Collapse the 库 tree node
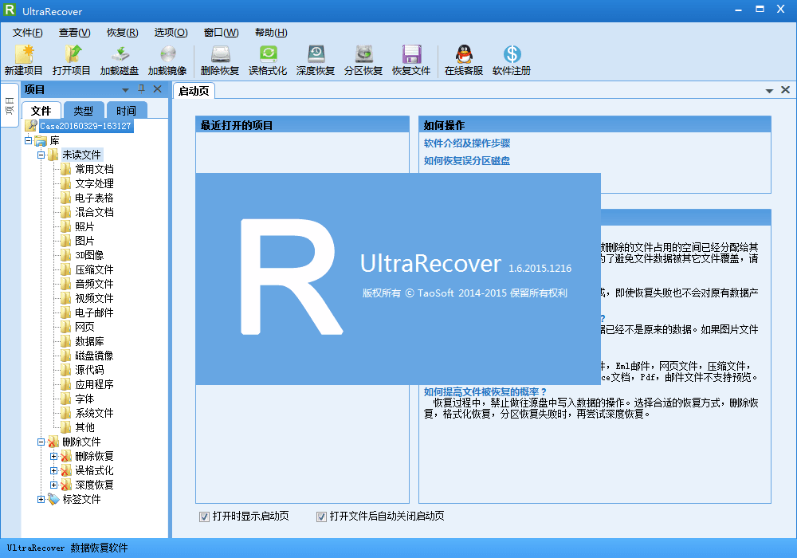 tap(29, 140)
